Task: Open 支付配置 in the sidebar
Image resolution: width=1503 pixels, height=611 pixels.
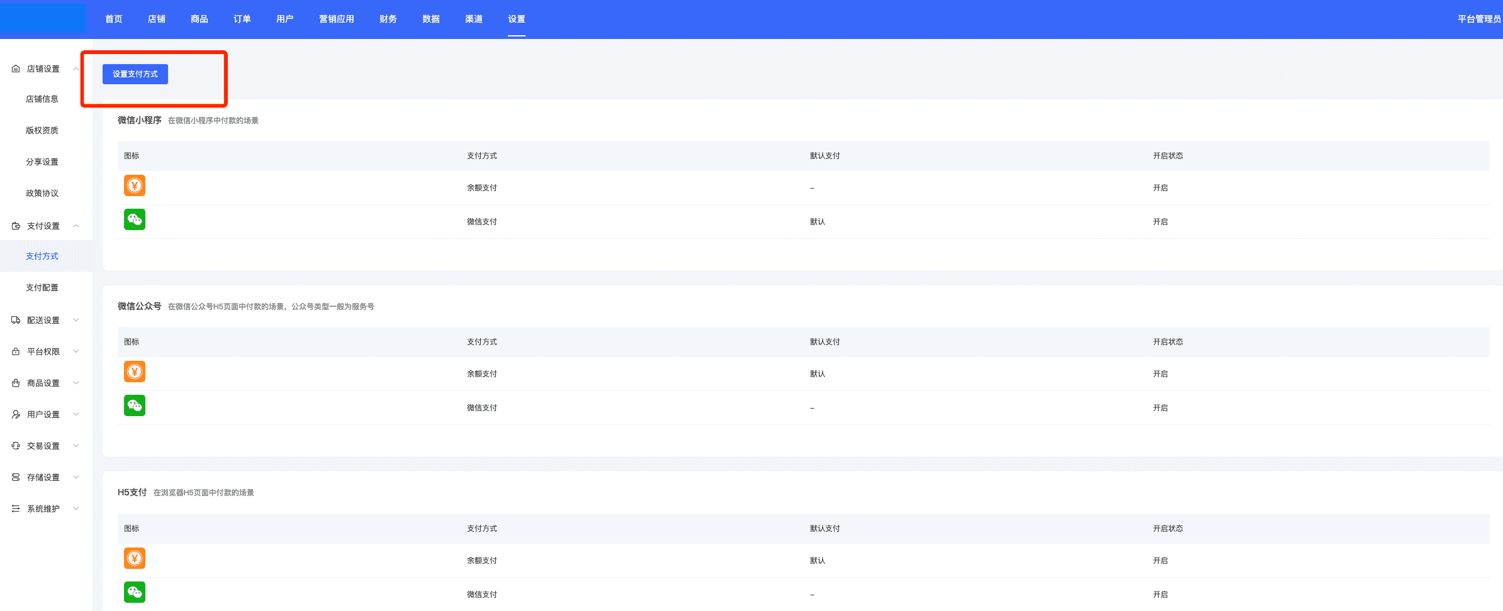Action: (x=42, y=287)
